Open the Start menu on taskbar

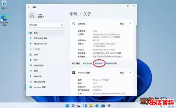(x=67, y=106)
